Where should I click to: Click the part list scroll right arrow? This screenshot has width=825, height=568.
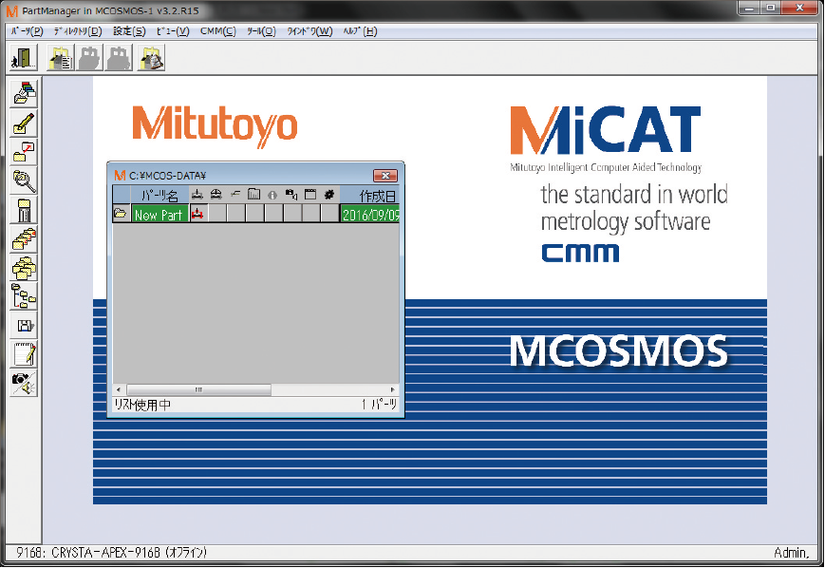point(392,390)
